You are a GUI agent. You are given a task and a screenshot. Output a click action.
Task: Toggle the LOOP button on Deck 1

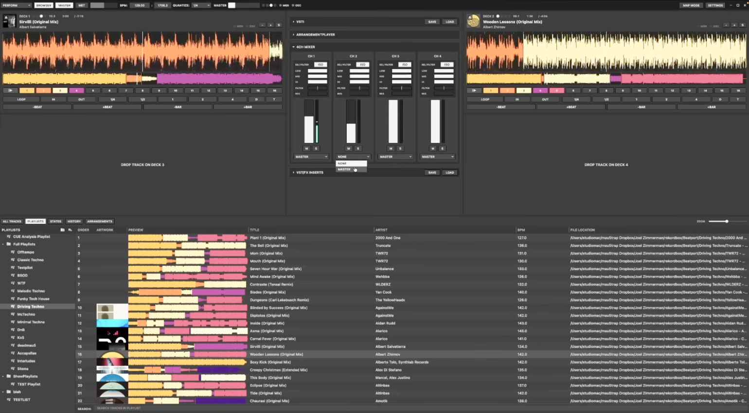21,99
